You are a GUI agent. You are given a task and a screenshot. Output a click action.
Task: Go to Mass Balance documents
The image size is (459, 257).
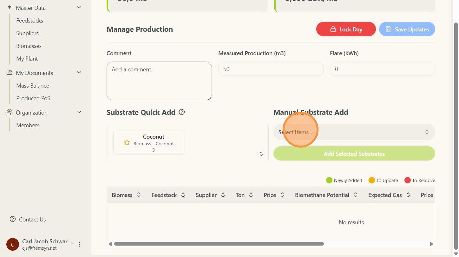pyautogui.click(x=32, y=86)
